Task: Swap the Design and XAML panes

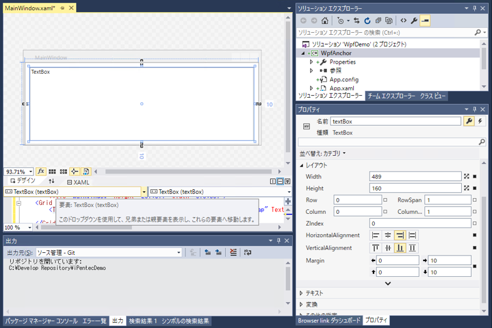Action: point(52,182)
